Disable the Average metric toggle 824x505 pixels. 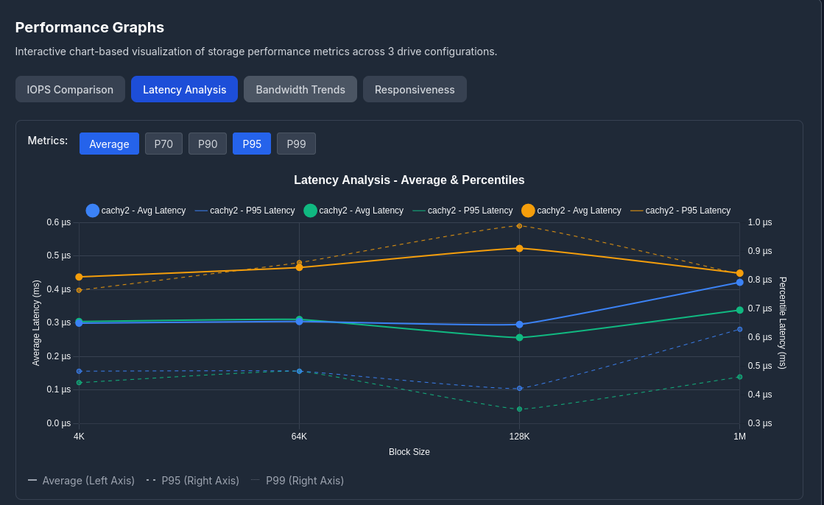click(109, 144)
